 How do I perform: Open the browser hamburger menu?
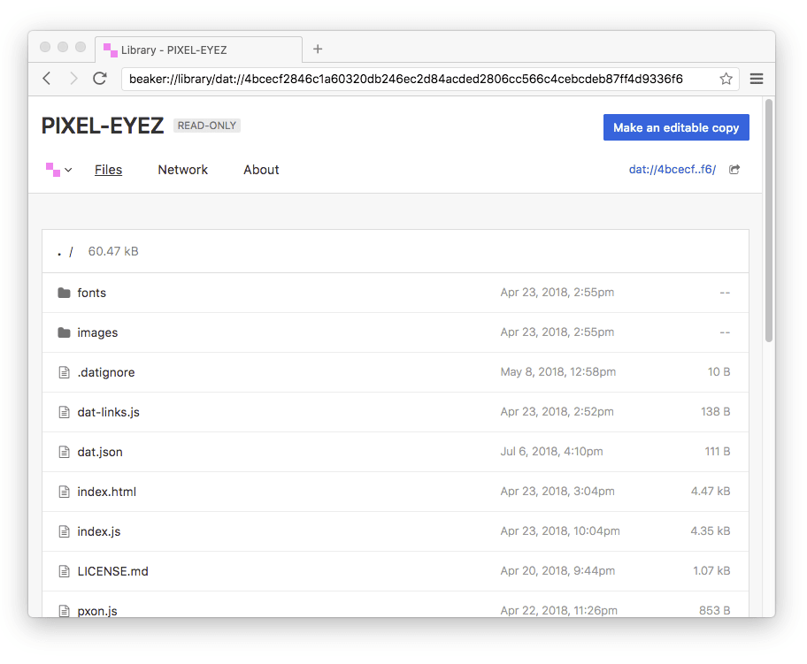coord(756,79)
